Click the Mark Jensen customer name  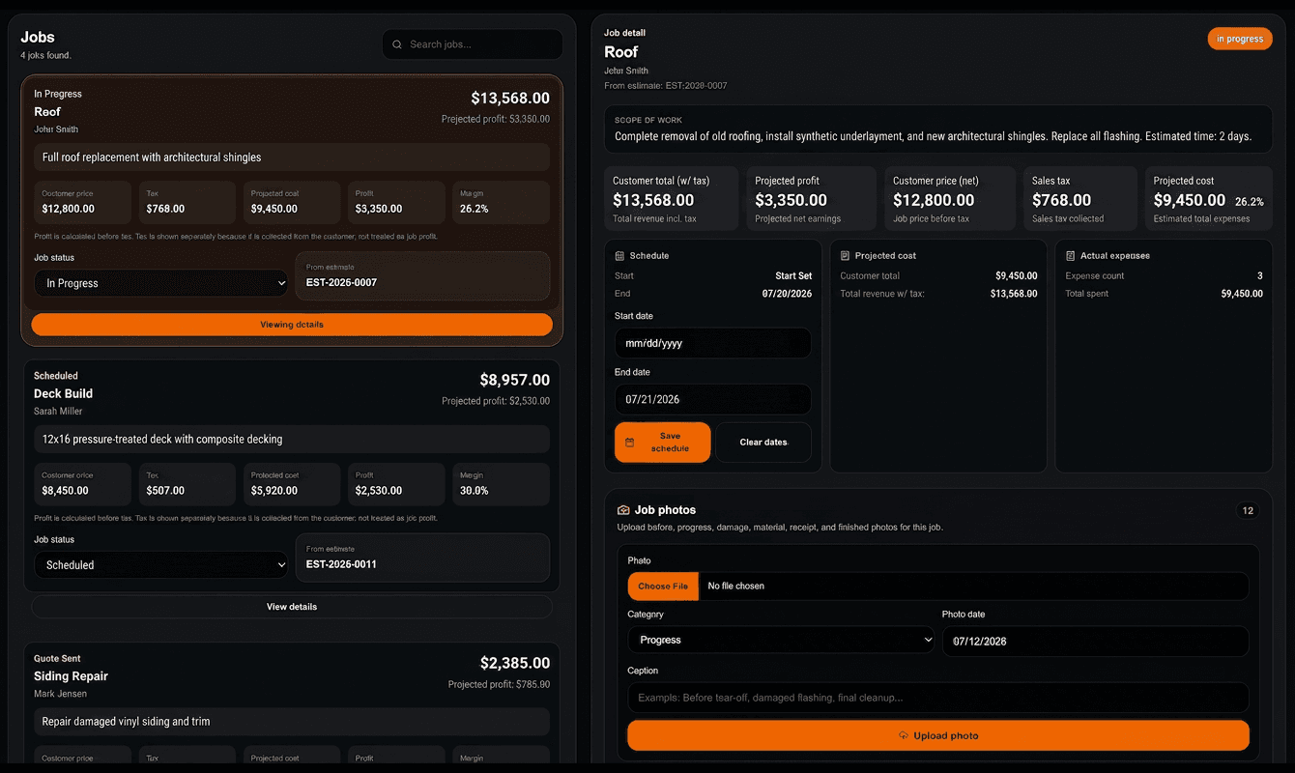(60, 694)
